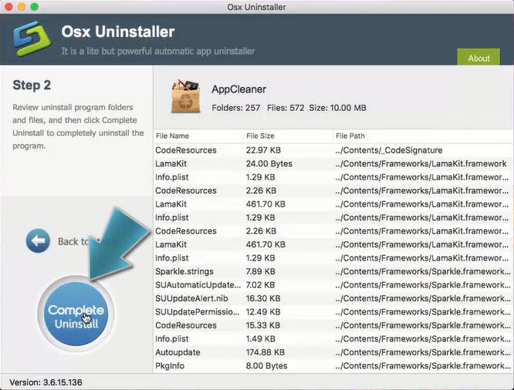The width and height of the screenshot is (514, 390).
Task: Sort by the File Path column header
Action: pyautogui.click(x=423, y=136)
